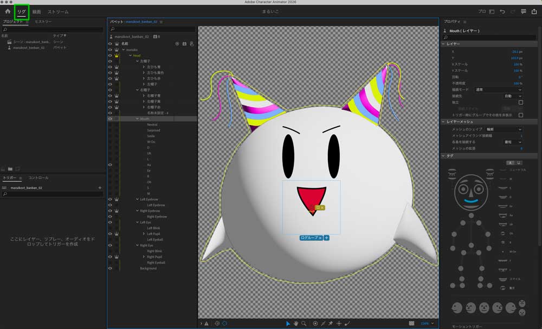Select the Pin tool in the bottom toolbar

pos(331,323)
